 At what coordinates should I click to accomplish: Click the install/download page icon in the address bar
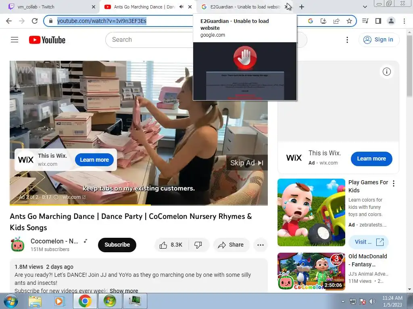[323, 21]
